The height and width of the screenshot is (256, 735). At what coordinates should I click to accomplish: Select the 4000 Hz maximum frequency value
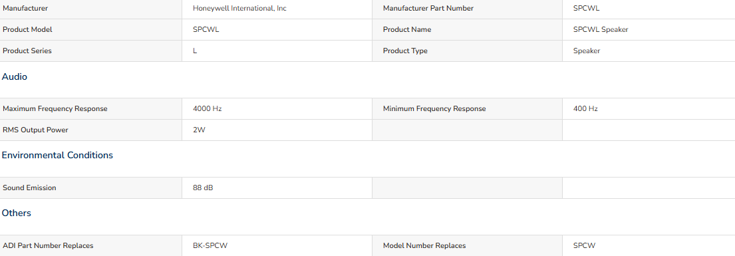(x=207, y=109)
